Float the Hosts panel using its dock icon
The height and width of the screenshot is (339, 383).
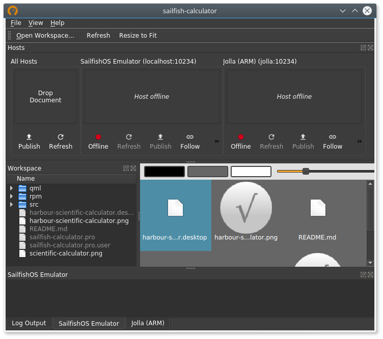click(x=363, y=48)
